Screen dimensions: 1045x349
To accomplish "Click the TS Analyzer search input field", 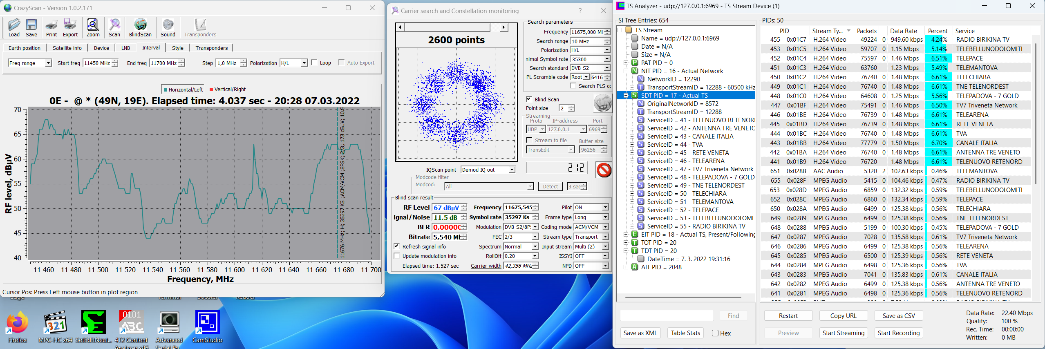I will (x=667, y=315).
